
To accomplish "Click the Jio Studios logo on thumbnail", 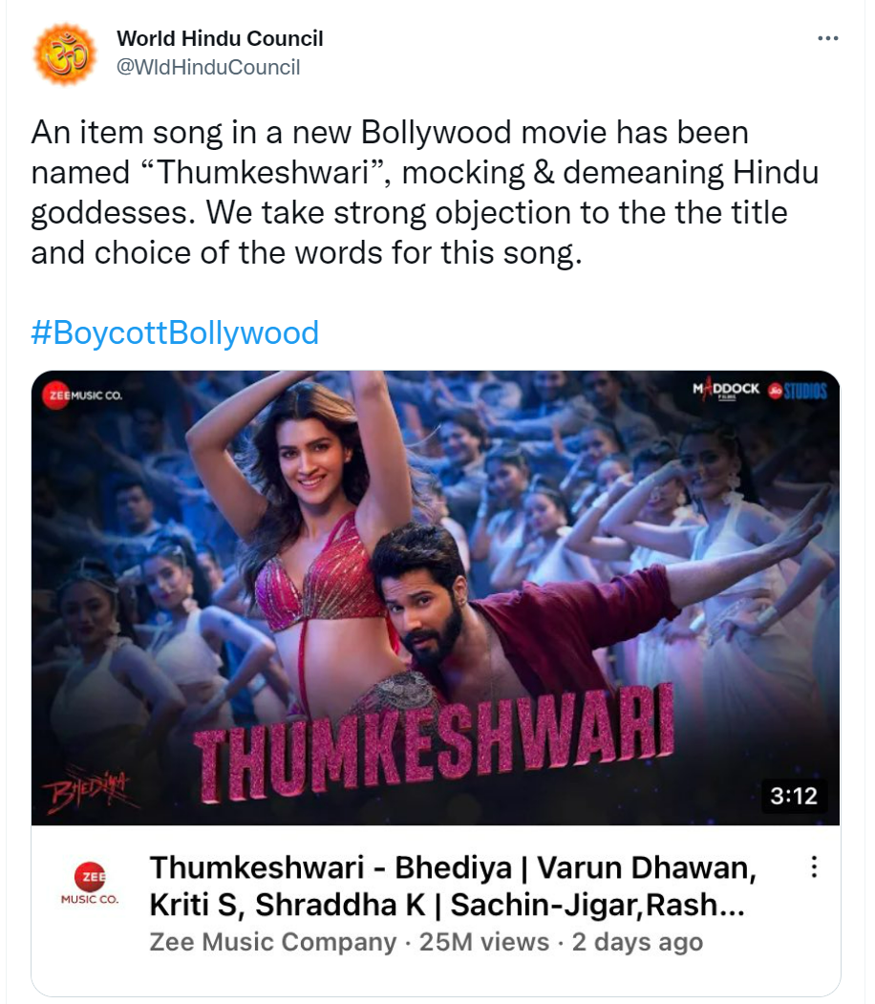I will (798, 391).
